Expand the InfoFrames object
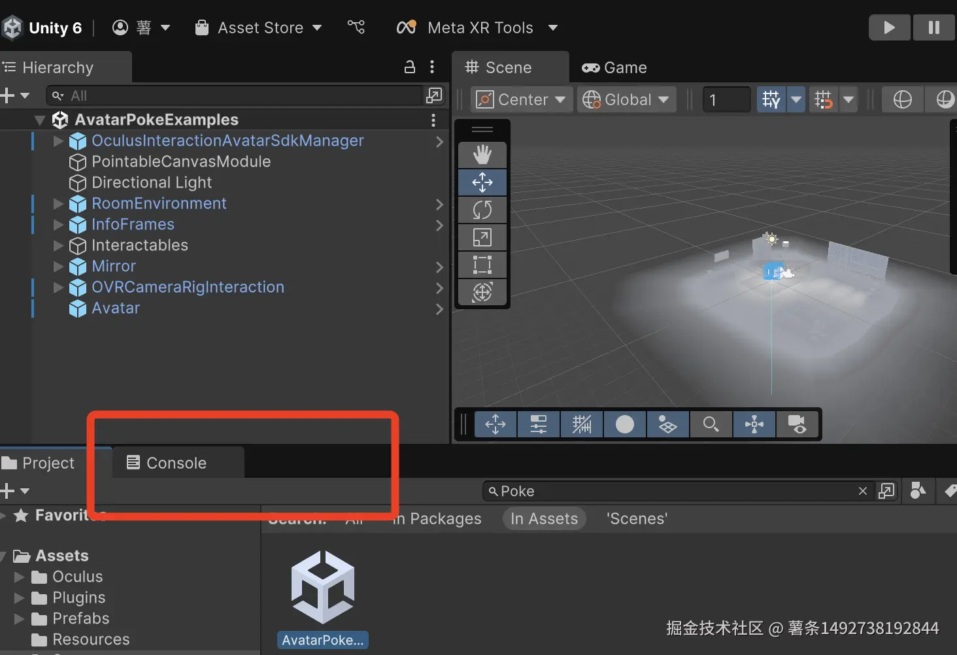The width and height of the screenshot is (957, 655). pos(58,225)
